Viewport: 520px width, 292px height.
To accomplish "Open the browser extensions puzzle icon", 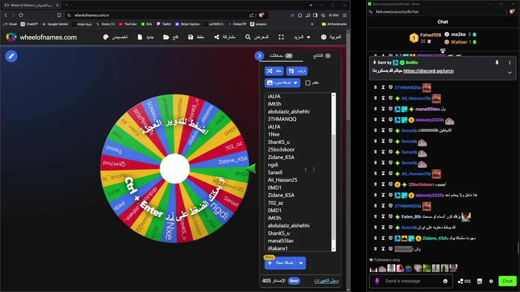I will pyautogui.click(x=300, y=15).
